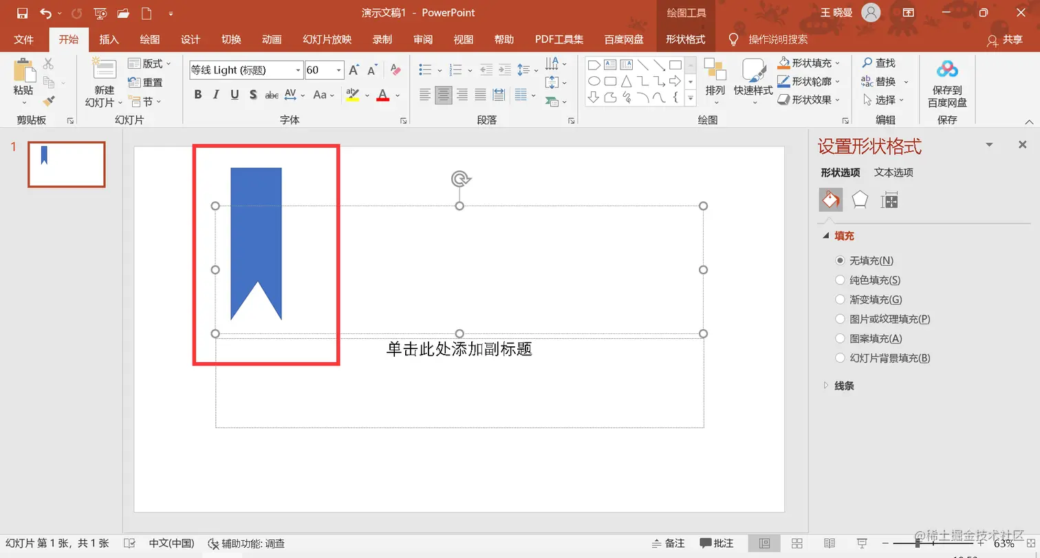The height and width of the screenshot is (558, 1040).
Task: Align text to the right
Action: pos(462,95)
